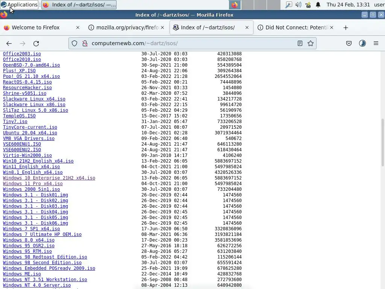Viewport: 385px width, 289px height.
Task: Open Windows_11_Pro_x64.iso link
Action: click(x=33, y=184)
